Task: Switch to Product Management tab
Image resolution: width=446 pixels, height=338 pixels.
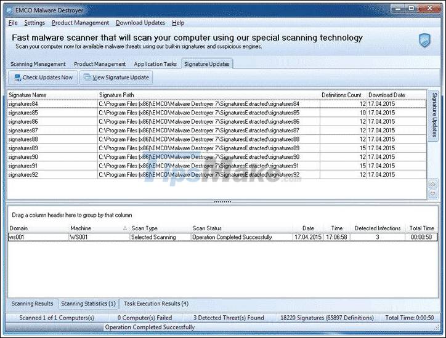Action: point(100,64)
